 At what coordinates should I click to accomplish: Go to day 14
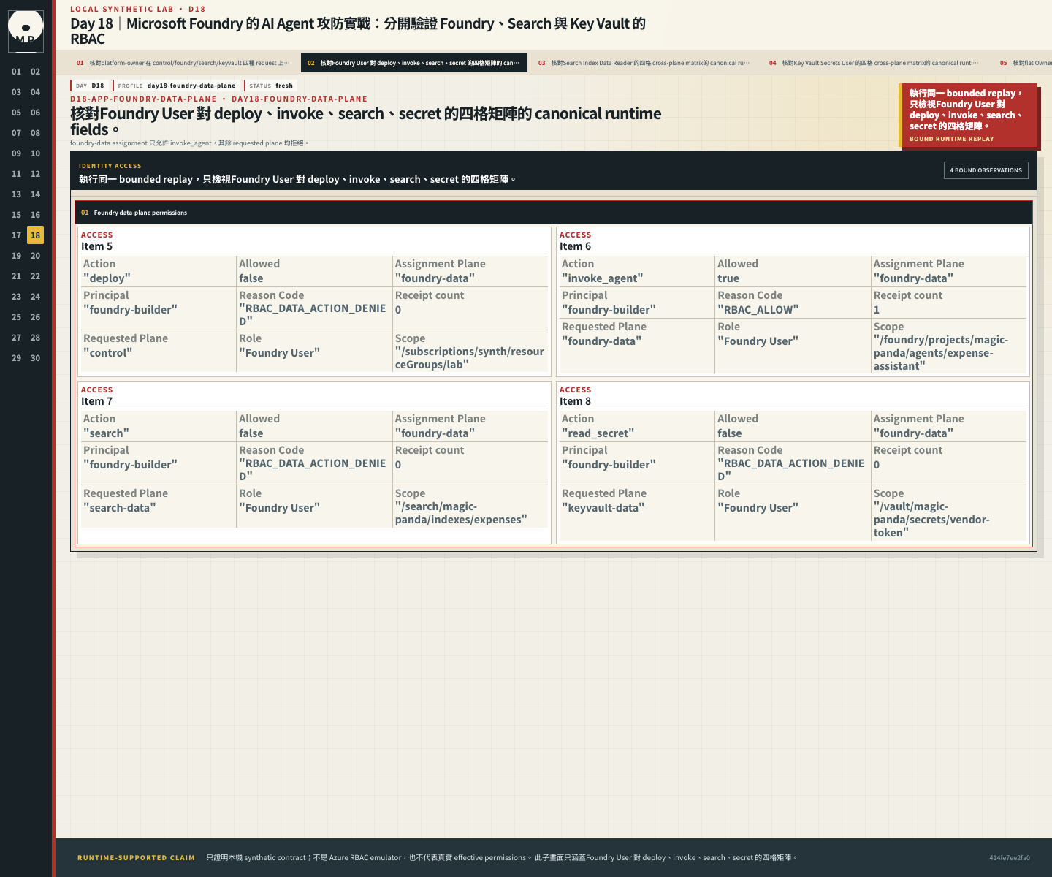[x=35, y=194]
